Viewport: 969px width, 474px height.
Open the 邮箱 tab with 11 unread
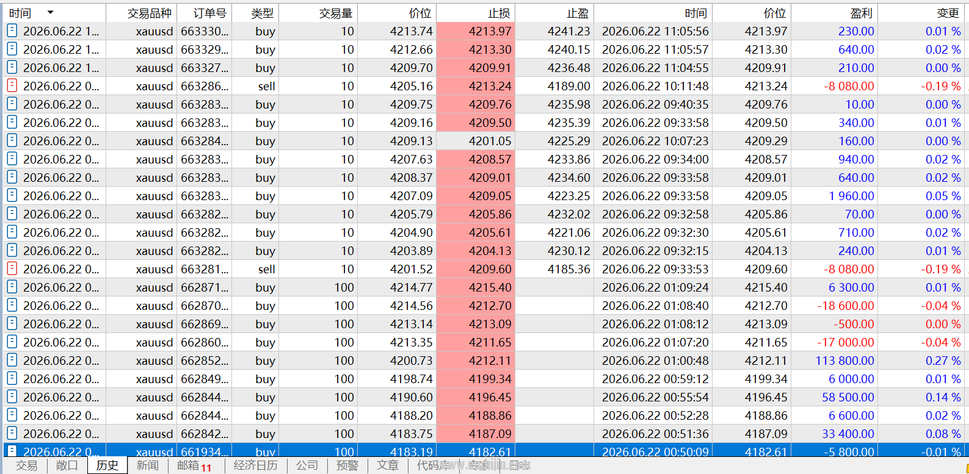(194, 465)
